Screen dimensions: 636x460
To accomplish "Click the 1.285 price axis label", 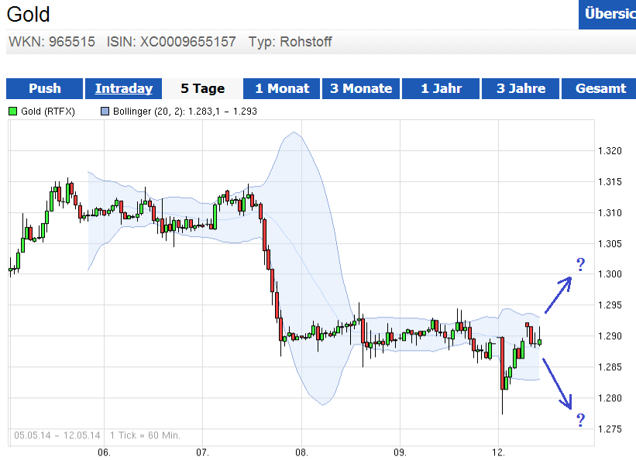I will pos(610,367).
